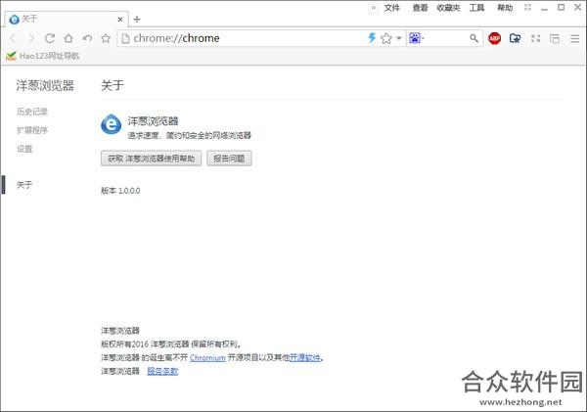Click the blue browser logo icon
The image size is (587, 412).
point(112,124)
